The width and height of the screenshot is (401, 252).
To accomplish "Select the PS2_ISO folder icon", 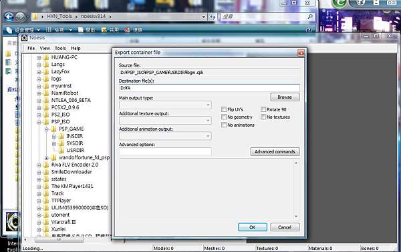I will point(46,115).
